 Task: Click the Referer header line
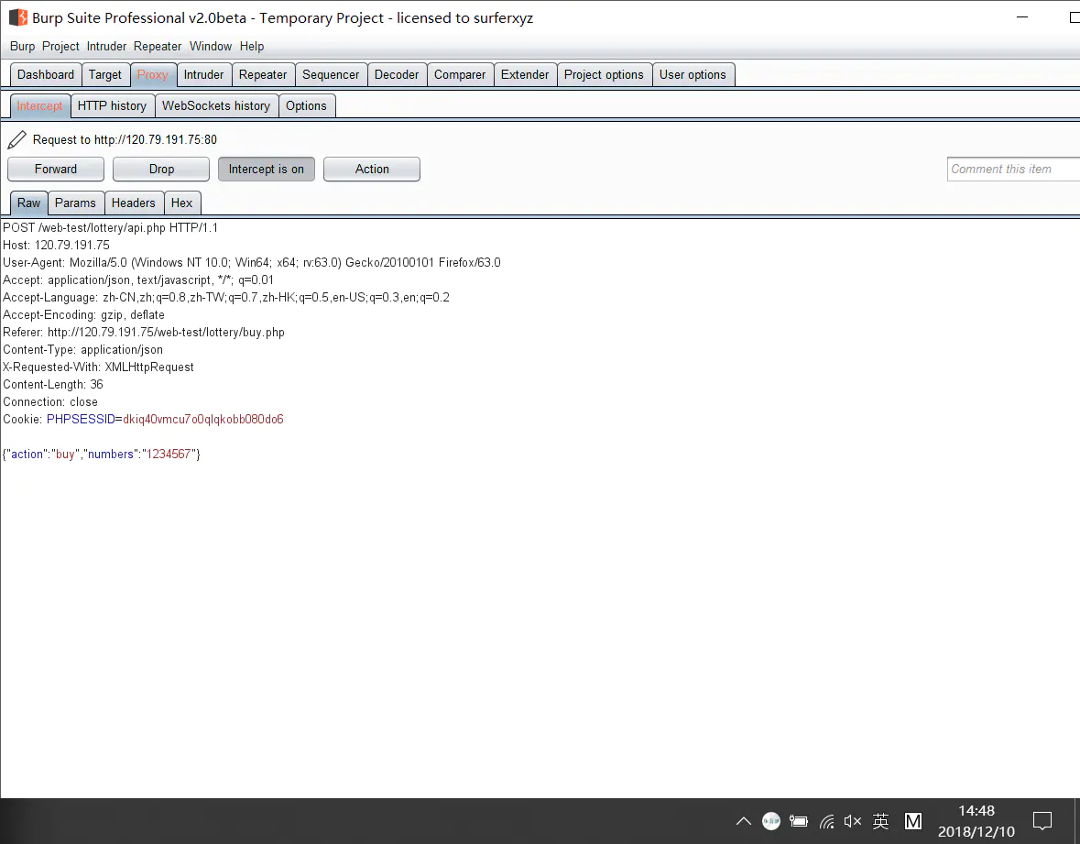144,332
